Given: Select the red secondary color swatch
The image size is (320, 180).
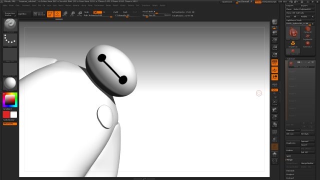Looking at the screenshot, I should click(x=6, y=114).
